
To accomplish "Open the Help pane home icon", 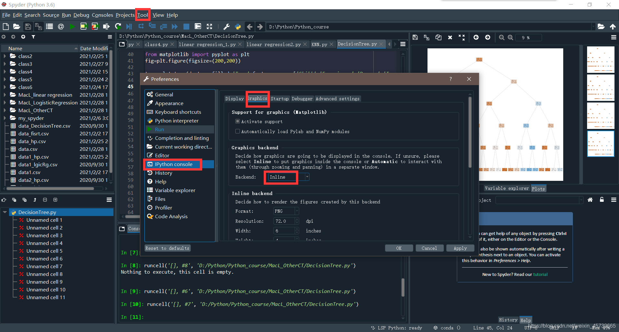I will point(590,200).
